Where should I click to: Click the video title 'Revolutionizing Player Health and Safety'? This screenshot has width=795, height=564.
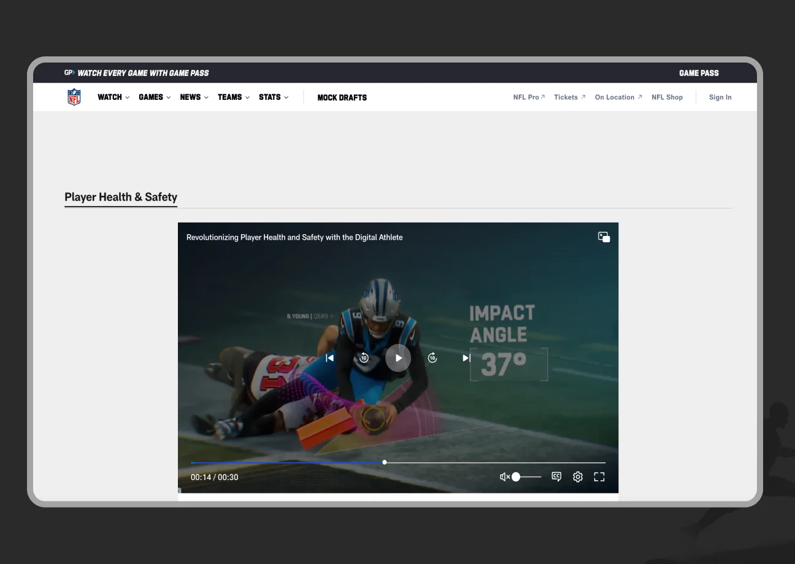[x=294, y=237]
